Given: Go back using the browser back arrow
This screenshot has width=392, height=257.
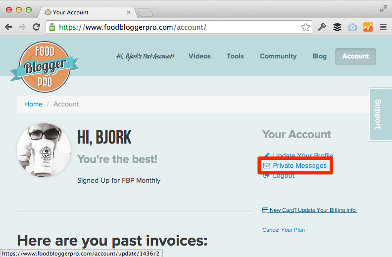Looking at the screenshot, I should [9, 27].
